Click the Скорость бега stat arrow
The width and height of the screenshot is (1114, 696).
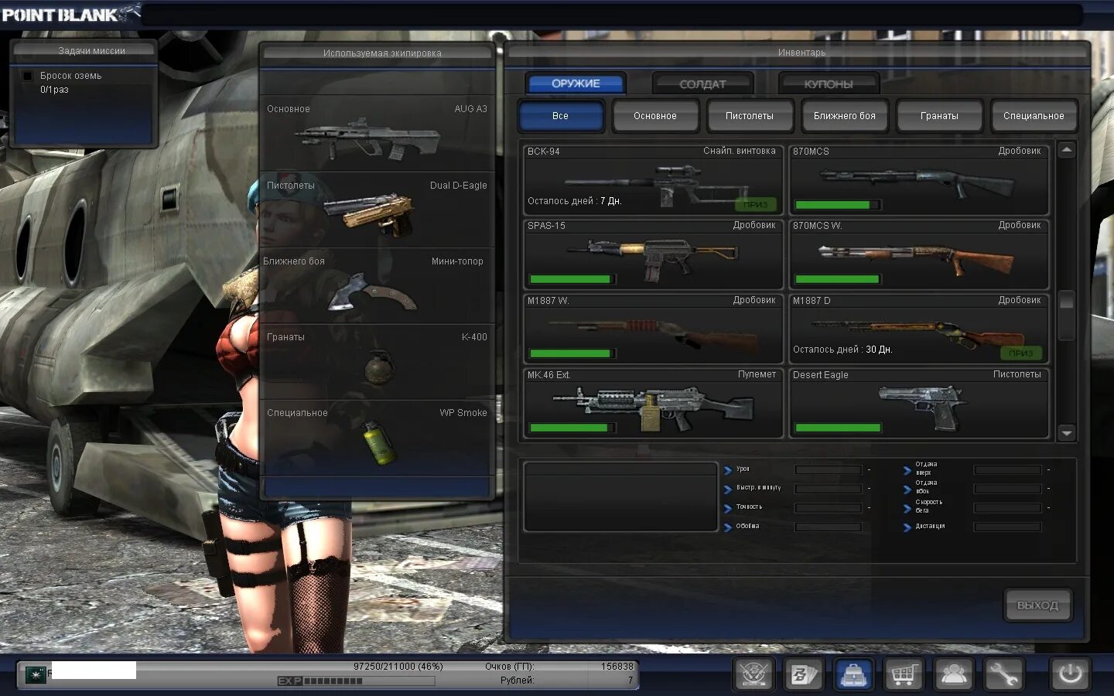click(x=907, y=508)
